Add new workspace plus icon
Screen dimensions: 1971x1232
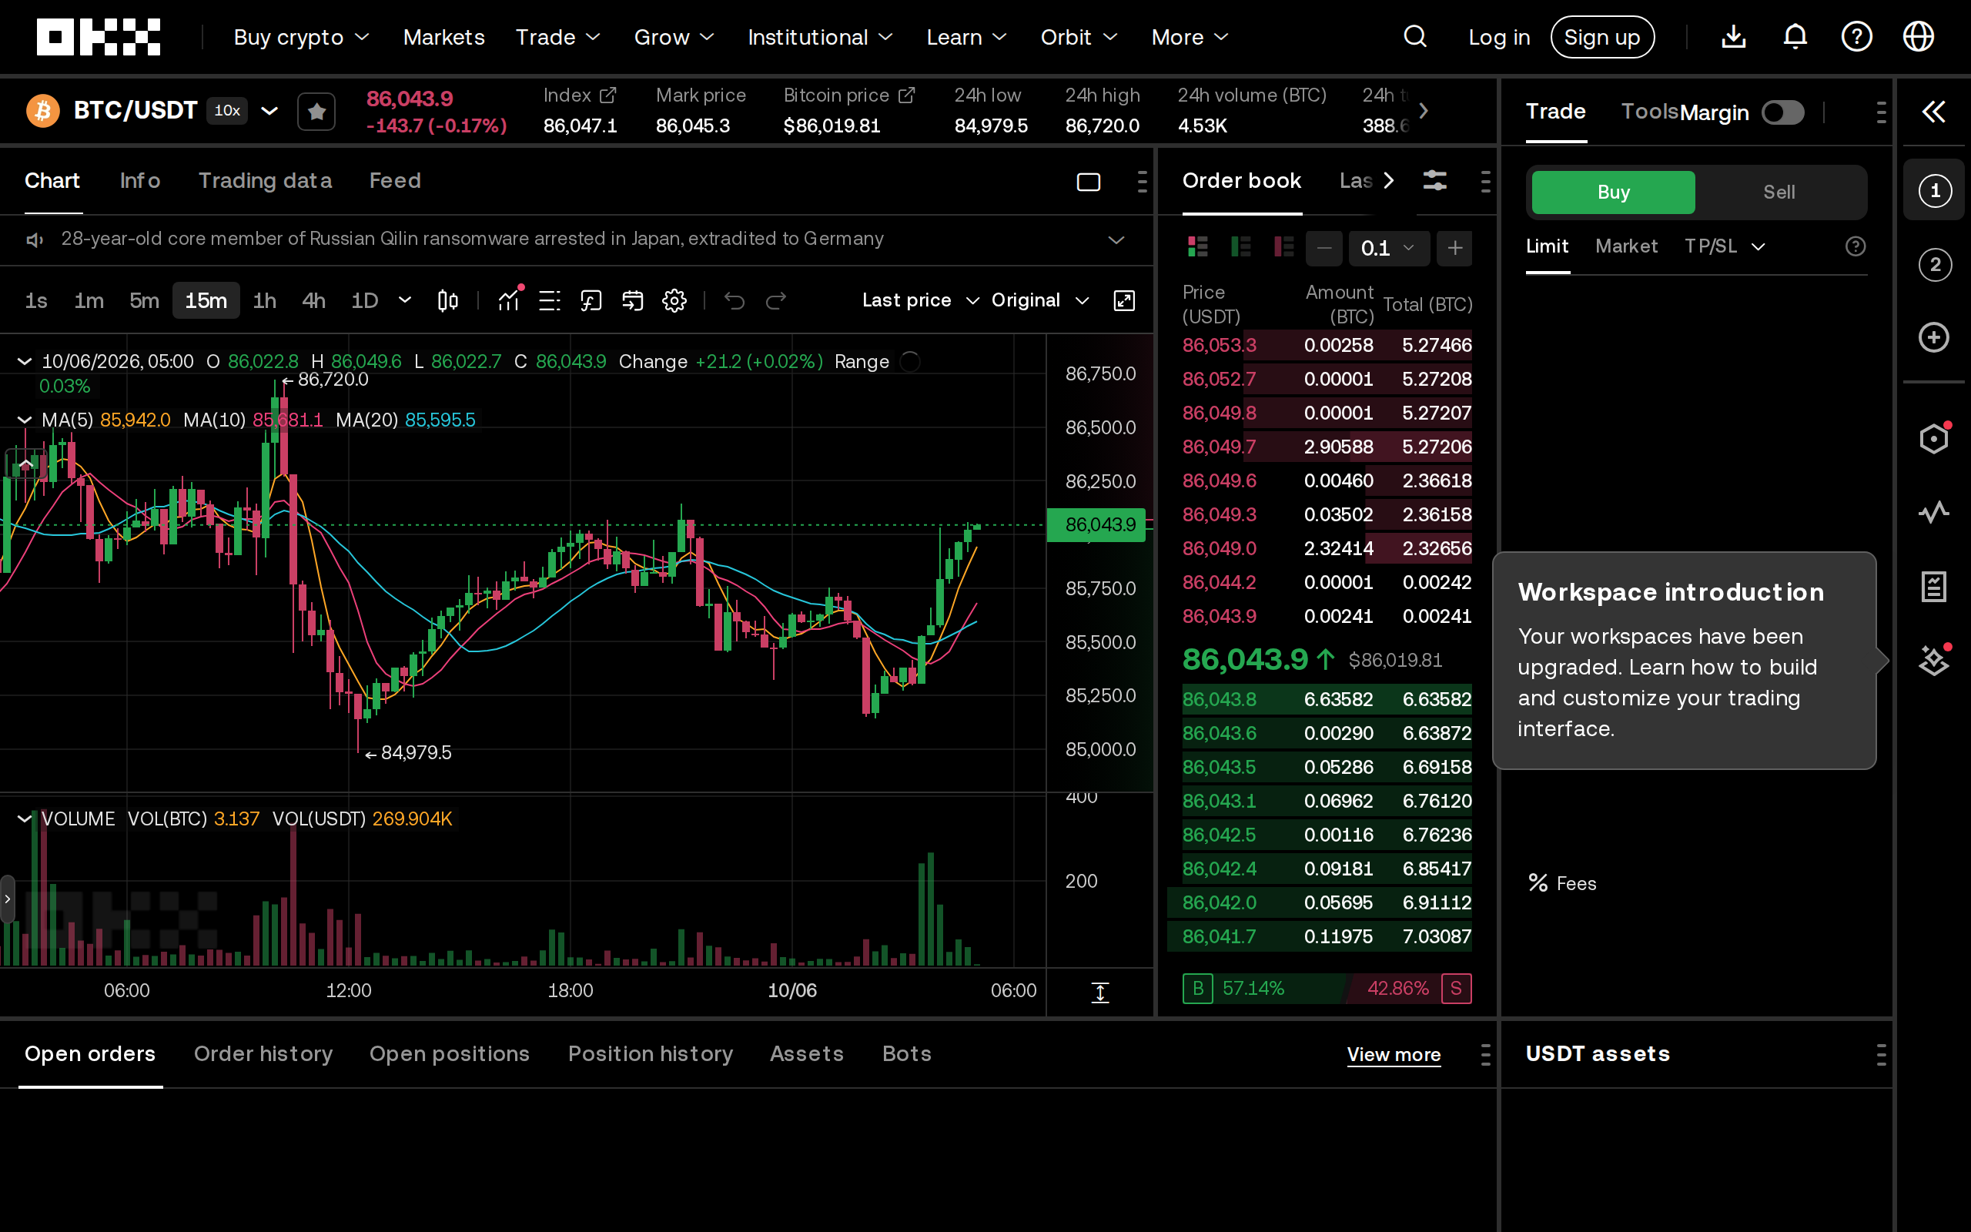[x=1933, y=337]
